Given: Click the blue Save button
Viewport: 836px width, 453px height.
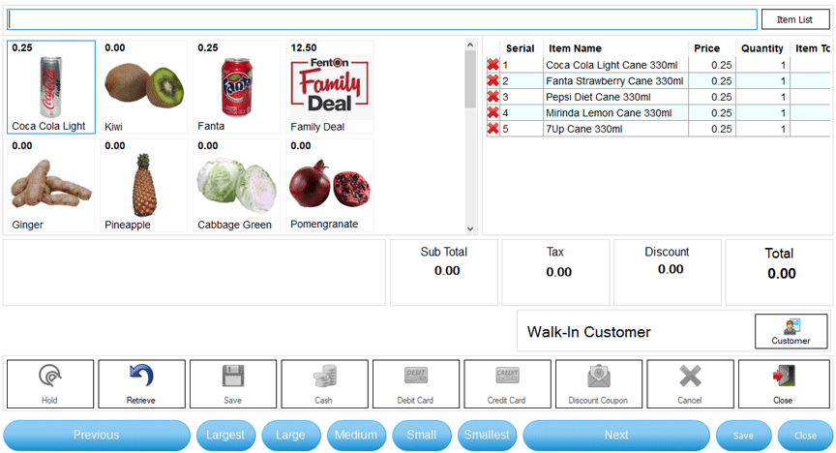Looking at the screenshot, I should click(x=743, y=436).
